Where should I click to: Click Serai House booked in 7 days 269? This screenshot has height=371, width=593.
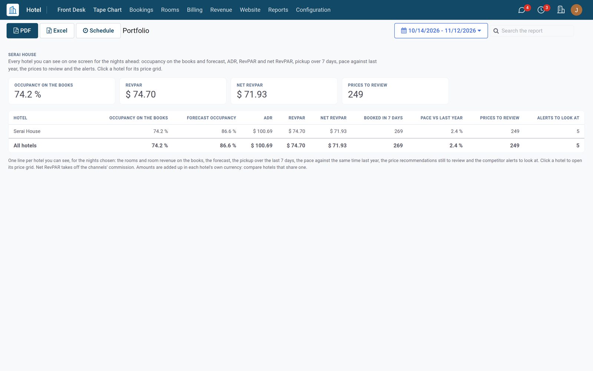398,131
